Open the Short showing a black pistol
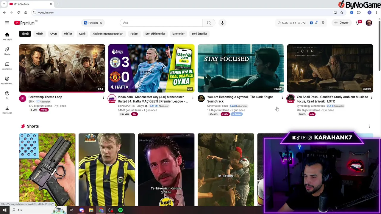Screen dimensions: 381x214 coord(47,169)
